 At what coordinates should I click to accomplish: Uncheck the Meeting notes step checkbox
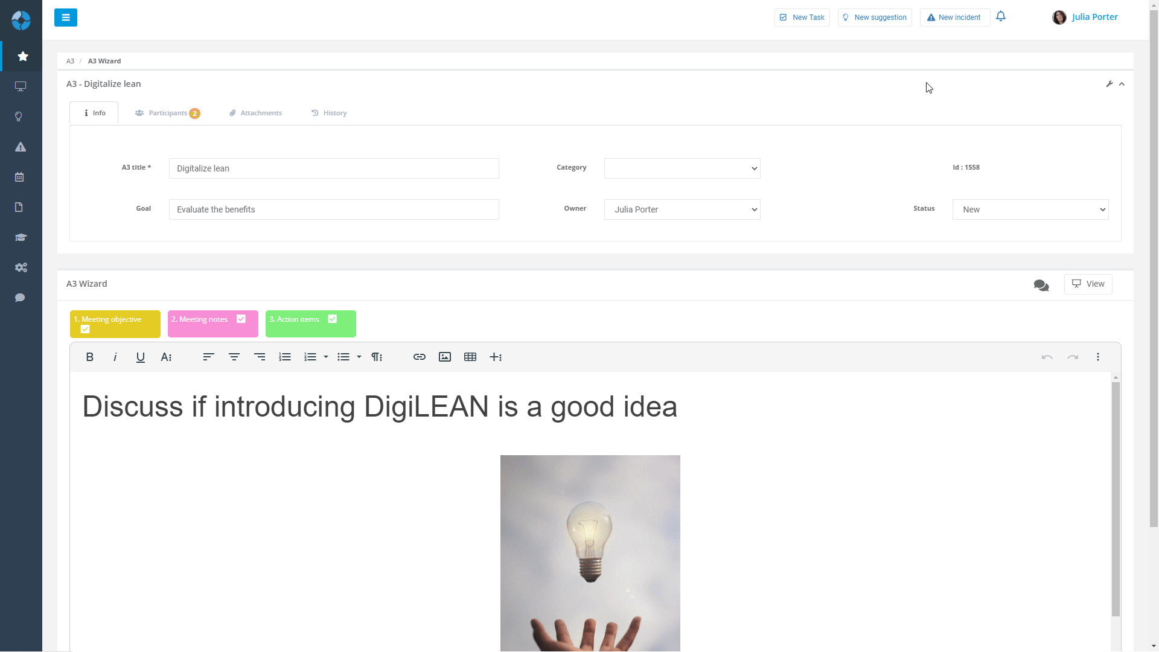tap(241, 319)
